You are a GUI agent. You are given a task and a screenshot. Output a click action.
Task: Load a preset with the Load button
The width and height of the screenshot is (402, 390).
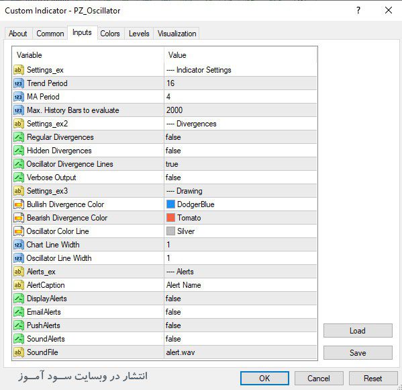pyautogui.click(x=358, y=330)
